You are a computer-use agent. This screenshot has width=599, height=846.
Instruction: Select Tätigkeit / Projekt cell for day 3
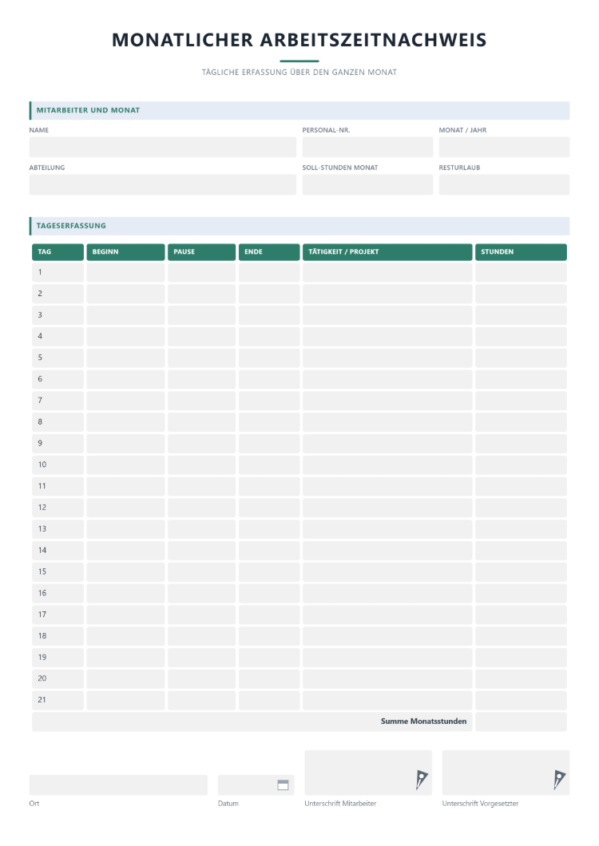point(387,315)
